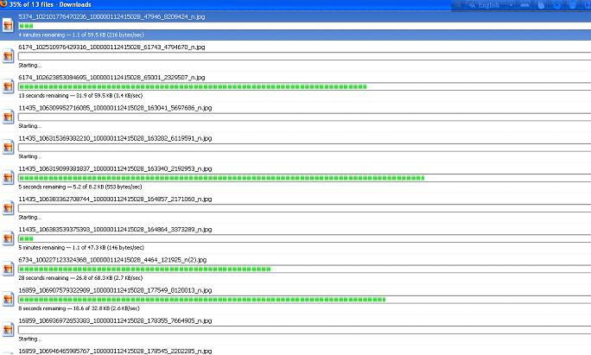Select filename 16859_106907579322989_..._8120013_n.jpg
The image size is (591, 355).
pyautogui.click(x=115, y=290)
